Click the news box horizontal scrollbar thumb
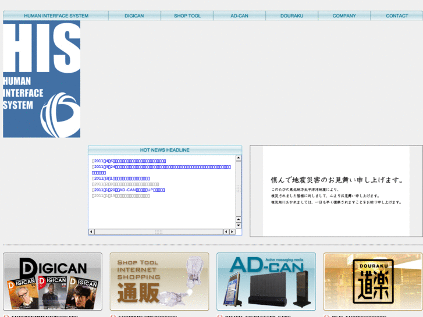The image size is (423, 317). tap(159, 231)
